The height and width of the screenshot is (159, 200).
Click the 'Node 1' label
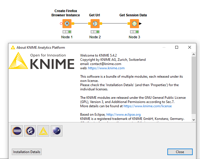pos(67,37)
